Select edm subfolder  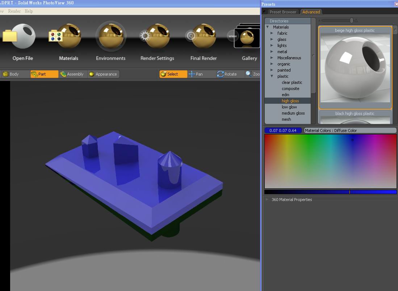285,95
